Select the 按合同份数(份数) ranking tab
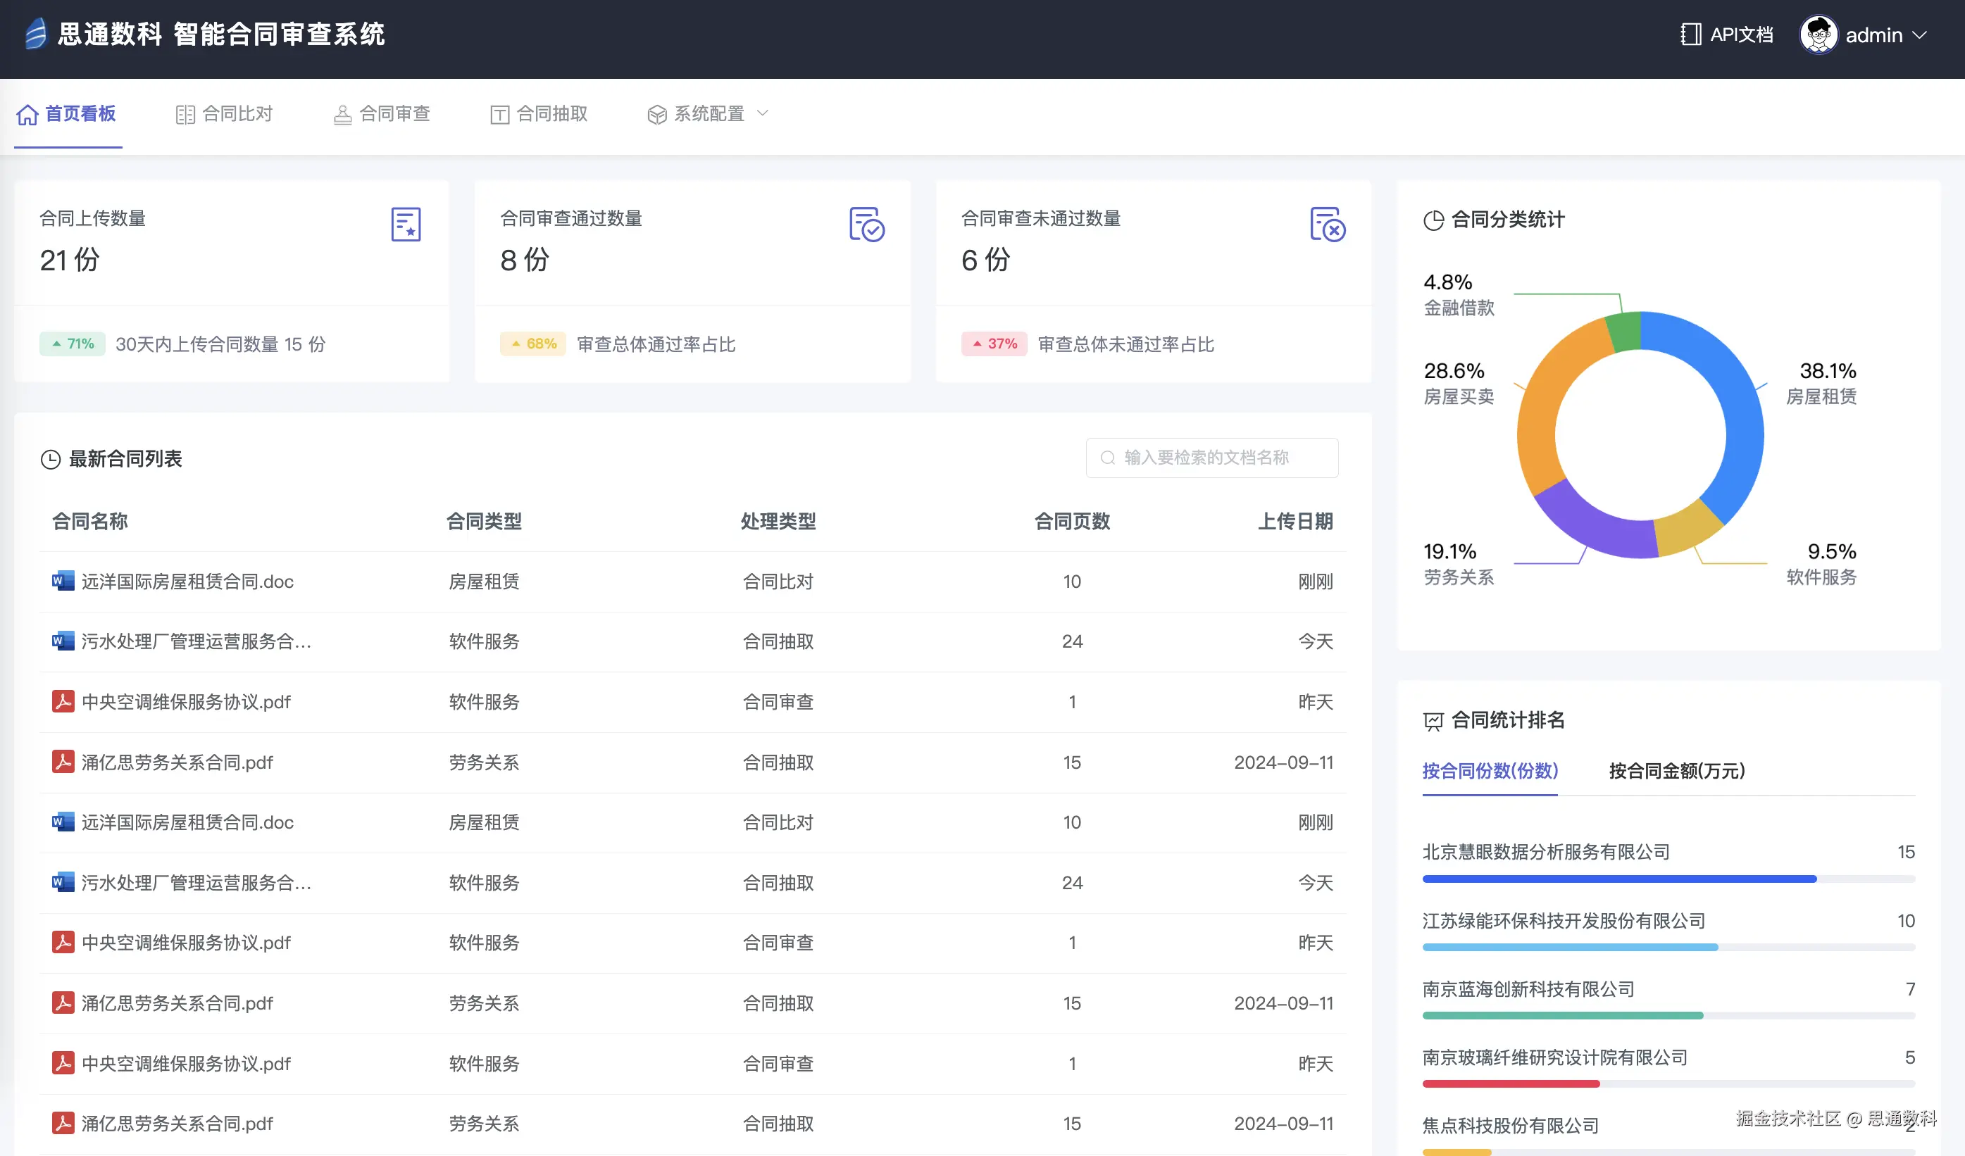This screenshot has width=1965, height=1156. pyautogui.click(x=1490, y=771)
